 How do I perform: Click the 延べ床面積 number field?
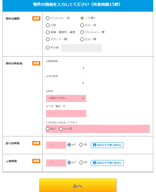click(x=56, y=145)
